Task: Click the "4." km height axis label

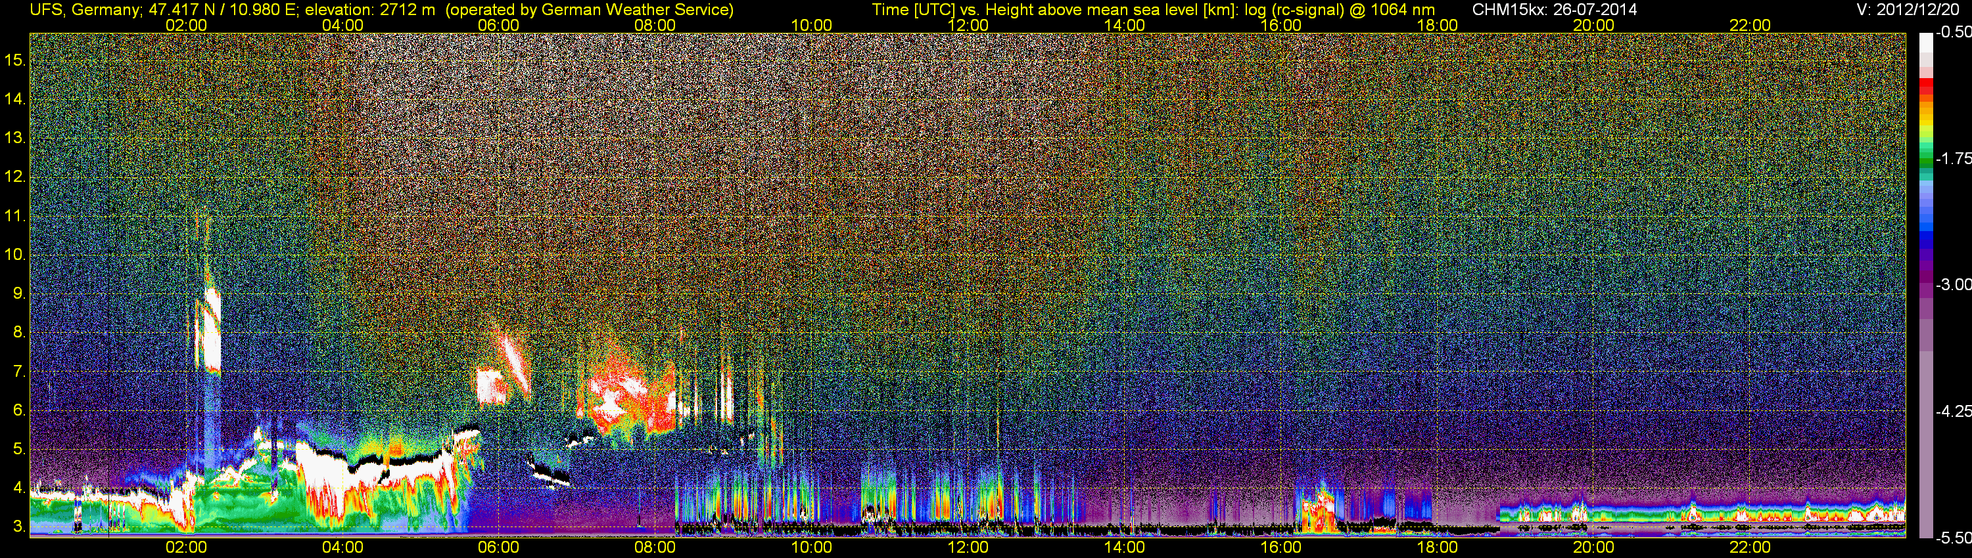Action: 19,488
